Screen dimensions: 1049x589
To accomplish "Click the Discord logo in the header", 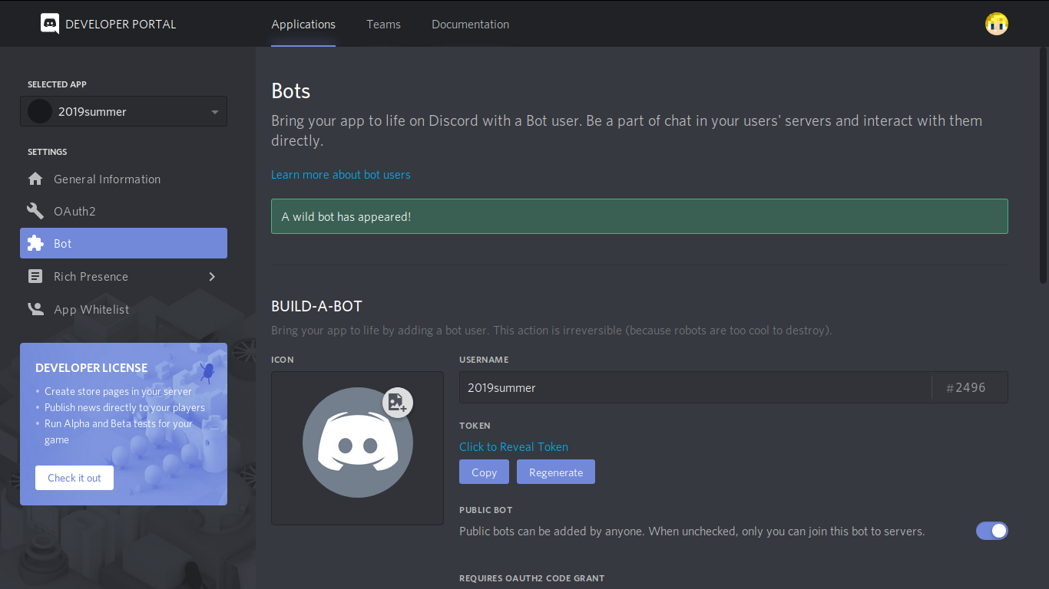I will [x=50, y=24].
